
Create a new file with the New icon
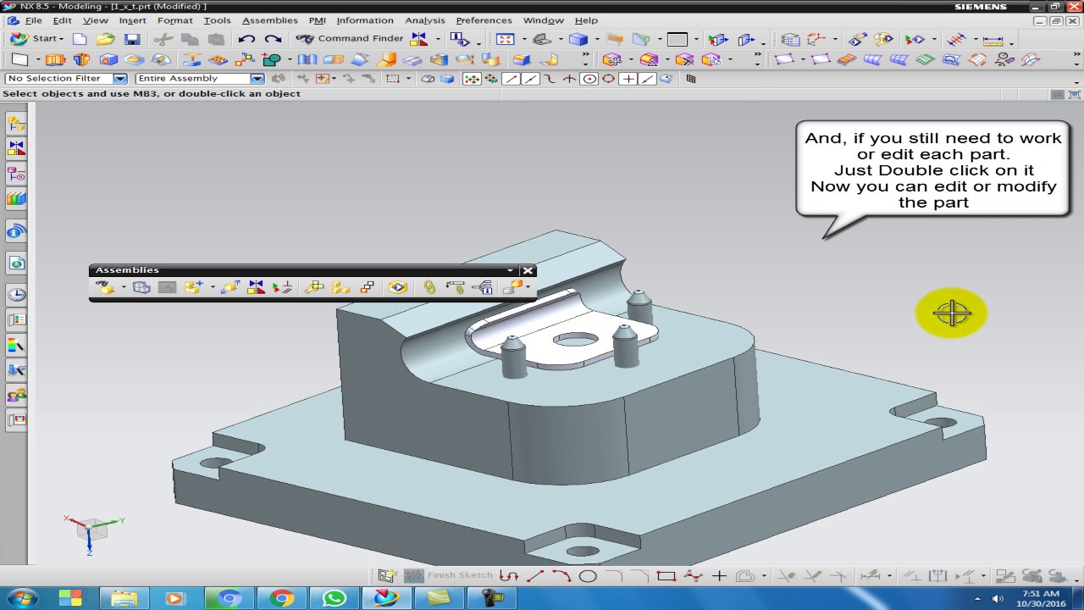click(80, 39)
